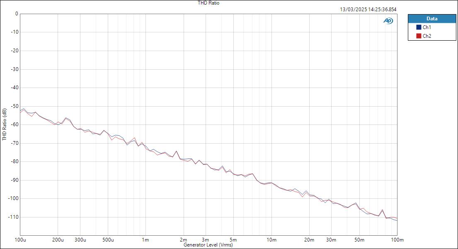Click the THD Ratio graph title

tap(208, 2)
